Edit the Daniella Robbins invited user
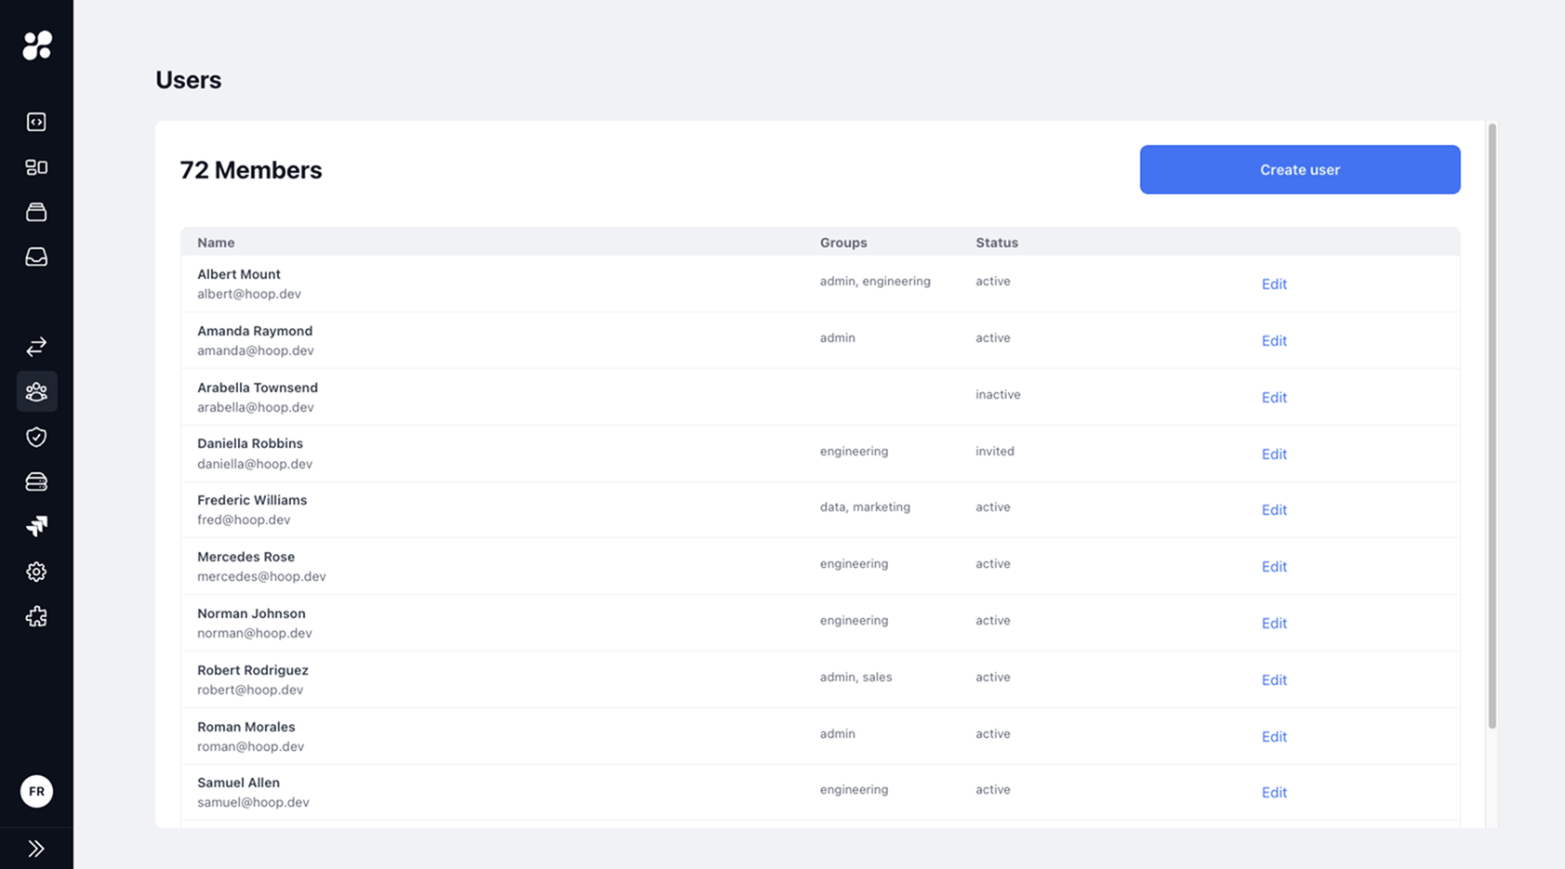The image size is (1565, 869). pos(1274,454)
